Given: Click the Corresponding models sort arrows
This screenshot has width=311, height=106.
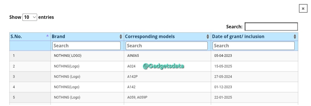Looking at the screenshot, I should (x=208, y=37).
